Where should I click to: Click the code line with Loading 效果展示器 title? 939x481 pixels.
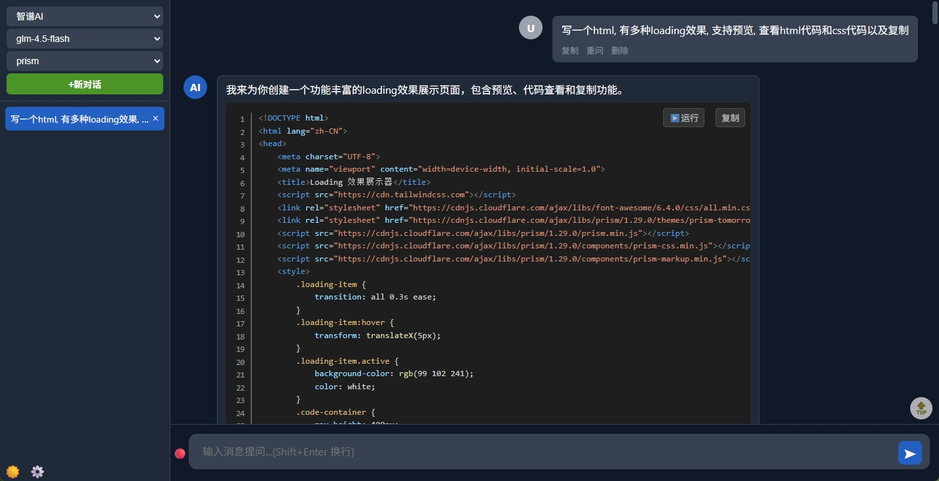coord(354,182)
